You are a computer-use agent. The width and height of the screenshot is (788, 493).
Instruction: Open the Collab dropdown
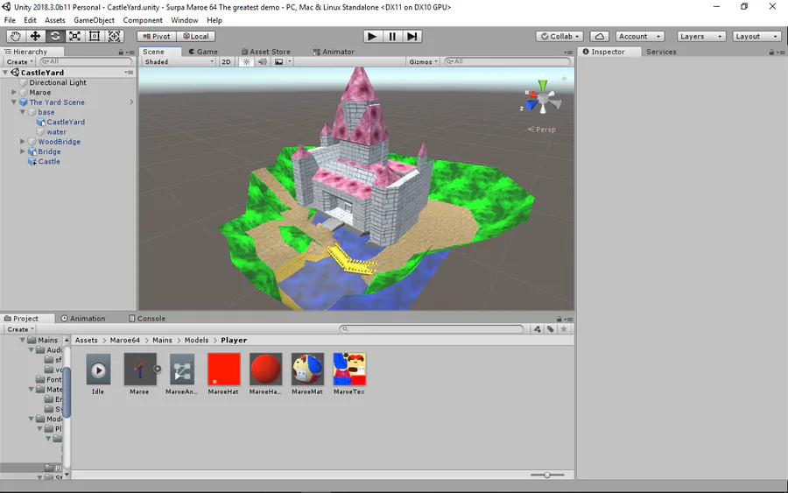pyautogui.click(x=559, y=36)
